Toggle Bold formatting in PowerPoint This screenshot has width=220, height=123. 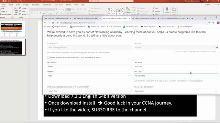(x=32, y=13)
